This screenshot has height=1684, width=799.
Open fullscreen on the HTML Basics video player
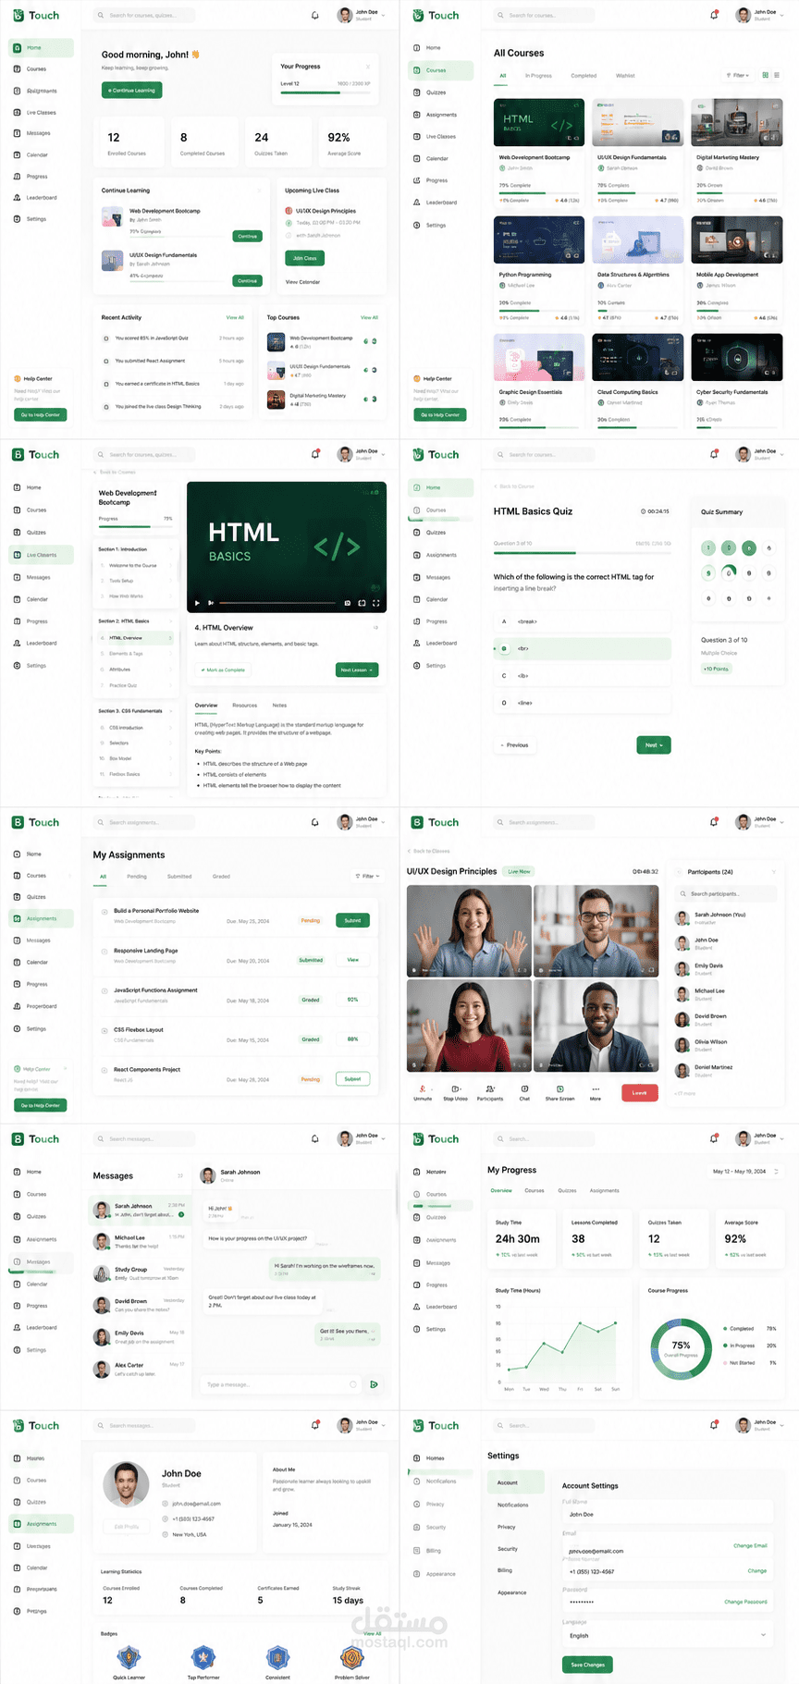pyautogui.click(x=375, y=603)
